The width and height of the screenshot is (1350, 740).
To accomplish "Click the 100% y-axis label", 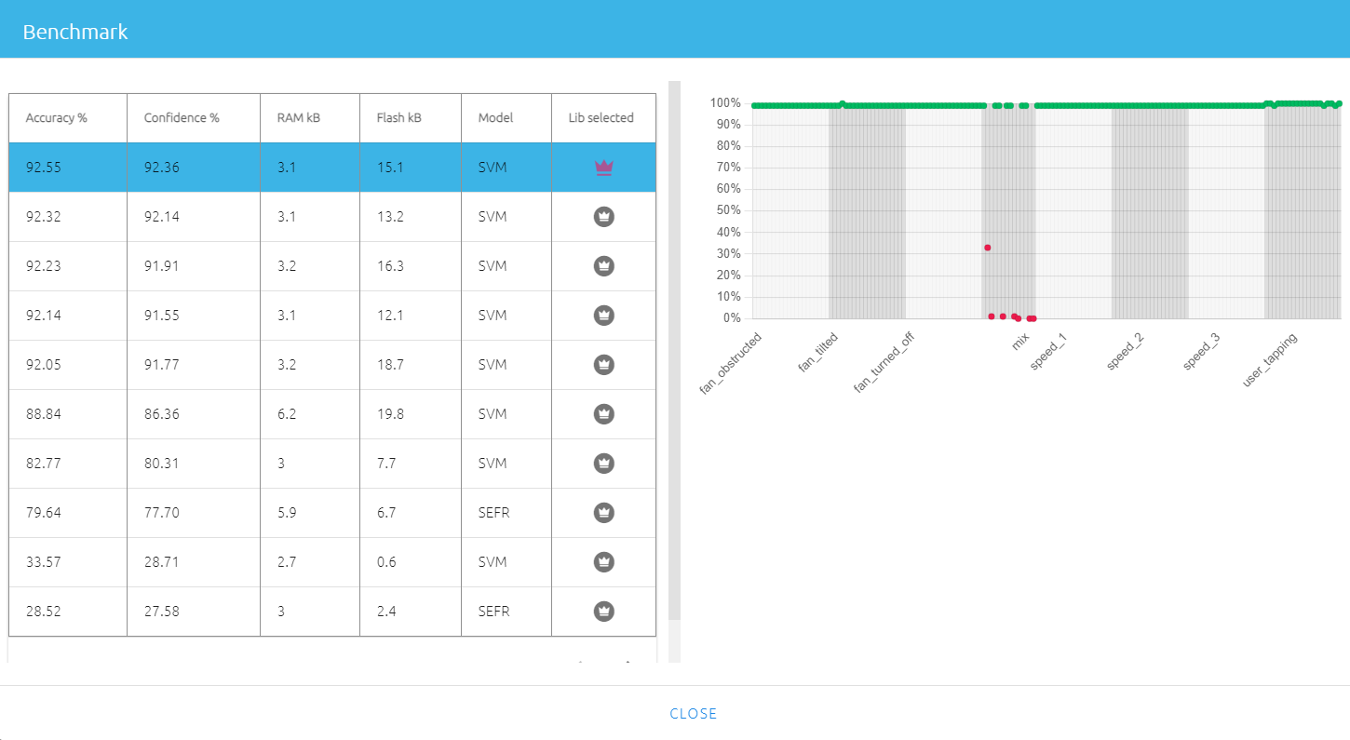I will tap(725, 103).
